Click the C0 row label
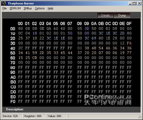The image size is (143, 120). click(x=13, y=87)
